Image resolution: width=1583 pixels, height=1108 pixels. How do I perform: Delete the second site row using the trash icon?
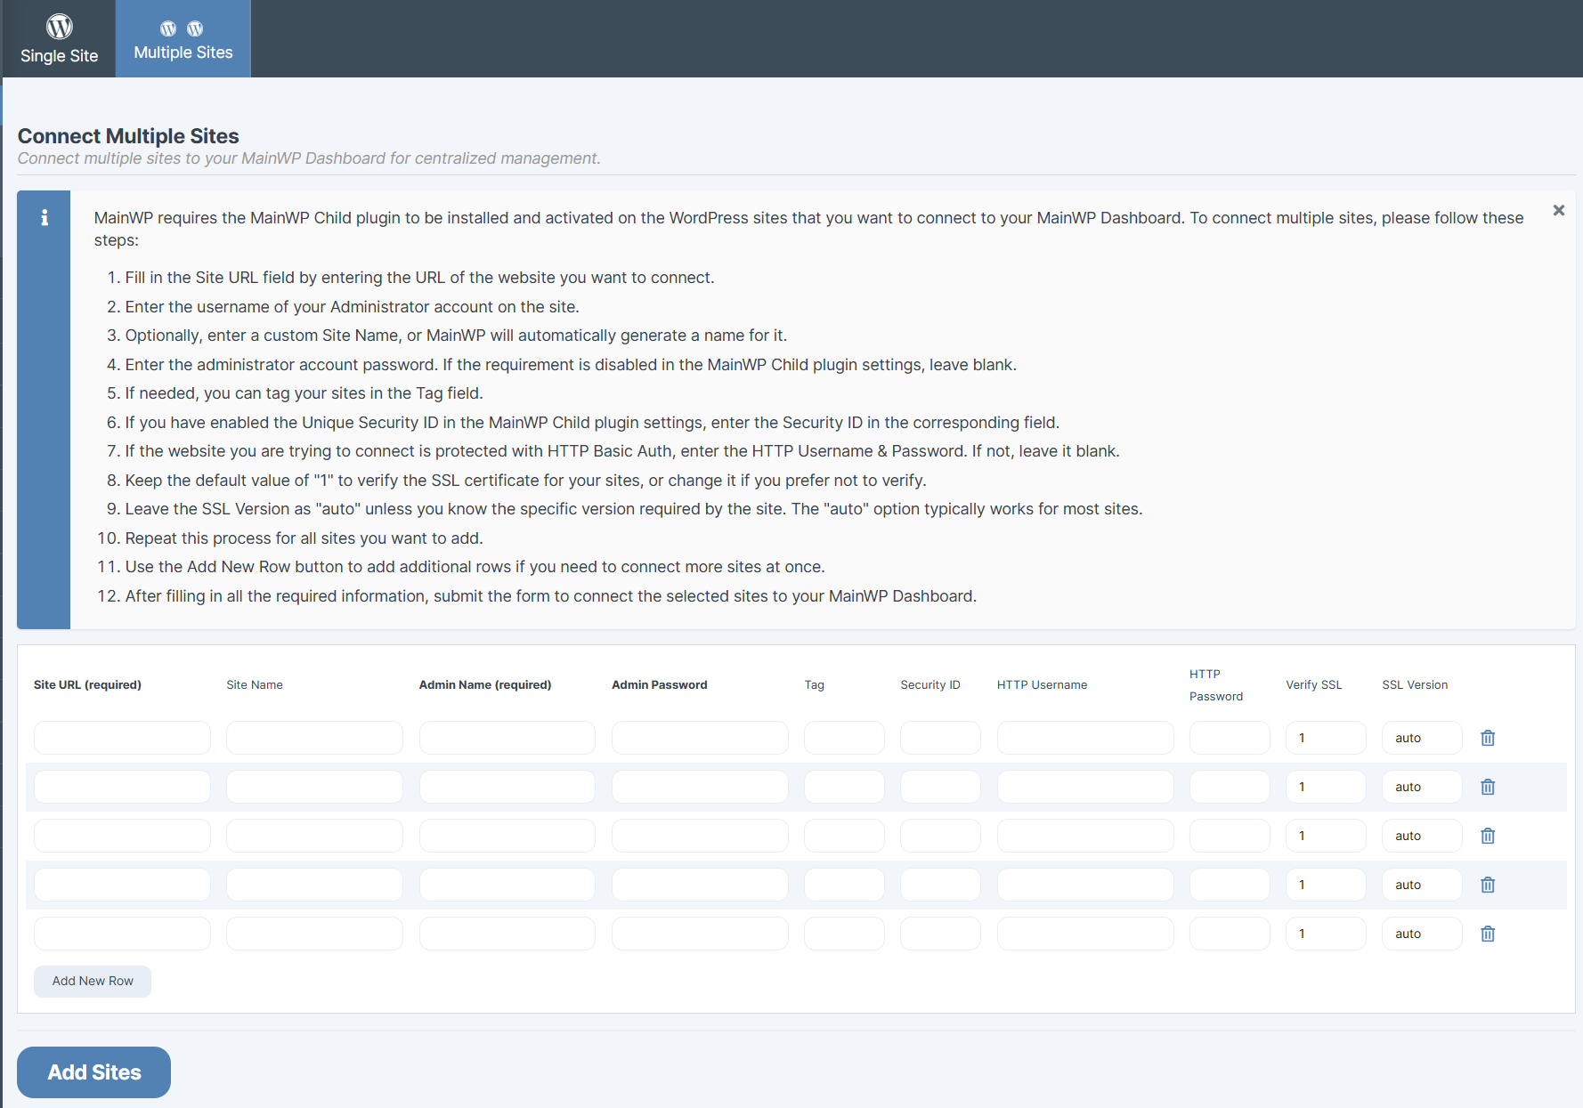[1488, 786]
